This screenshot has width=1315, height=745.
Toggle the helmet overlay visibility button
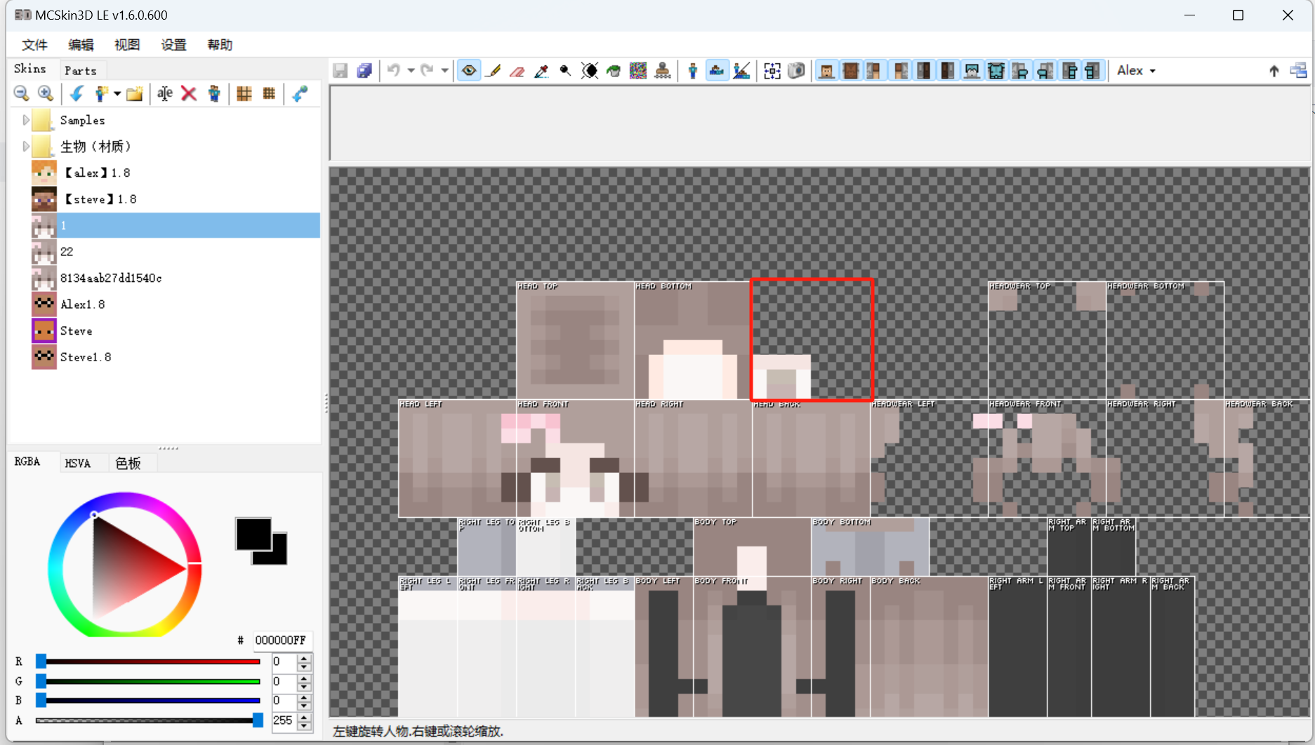(972, 71)
